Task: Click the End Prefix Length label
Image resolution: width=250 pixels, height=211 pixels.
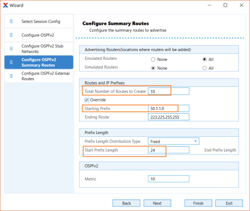Action: tap(220, 150)
